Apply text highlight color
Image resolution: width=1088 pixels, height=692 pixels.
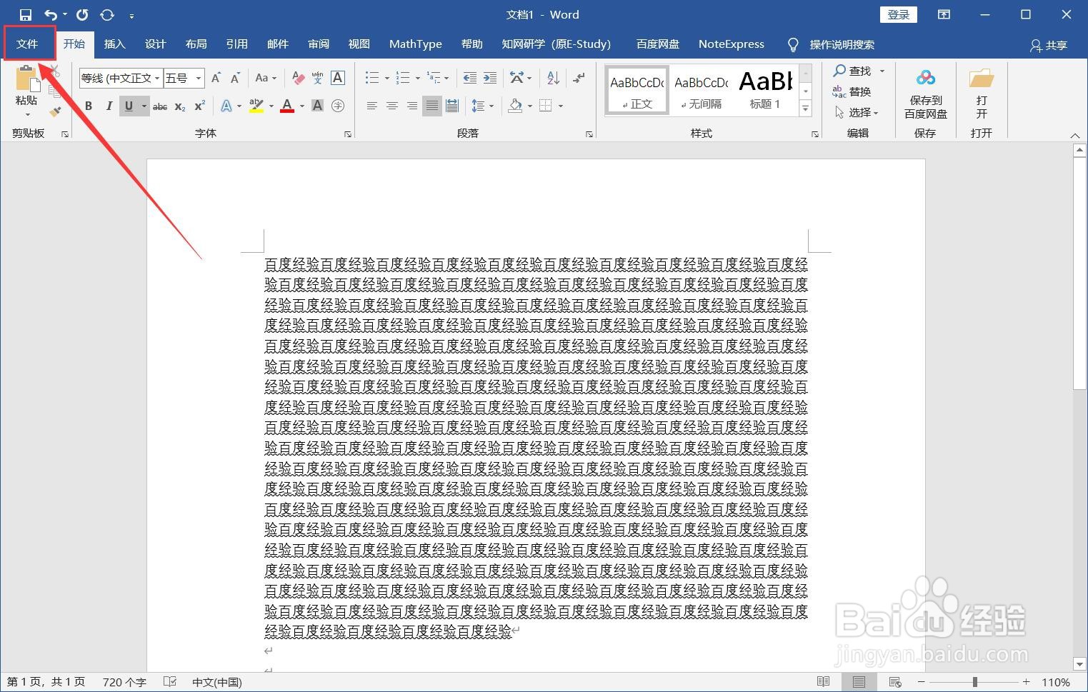point(255,106)
